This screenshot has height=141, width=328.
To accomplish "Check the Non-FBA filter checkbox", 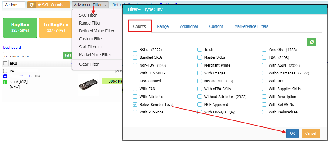I will point(135,65).
